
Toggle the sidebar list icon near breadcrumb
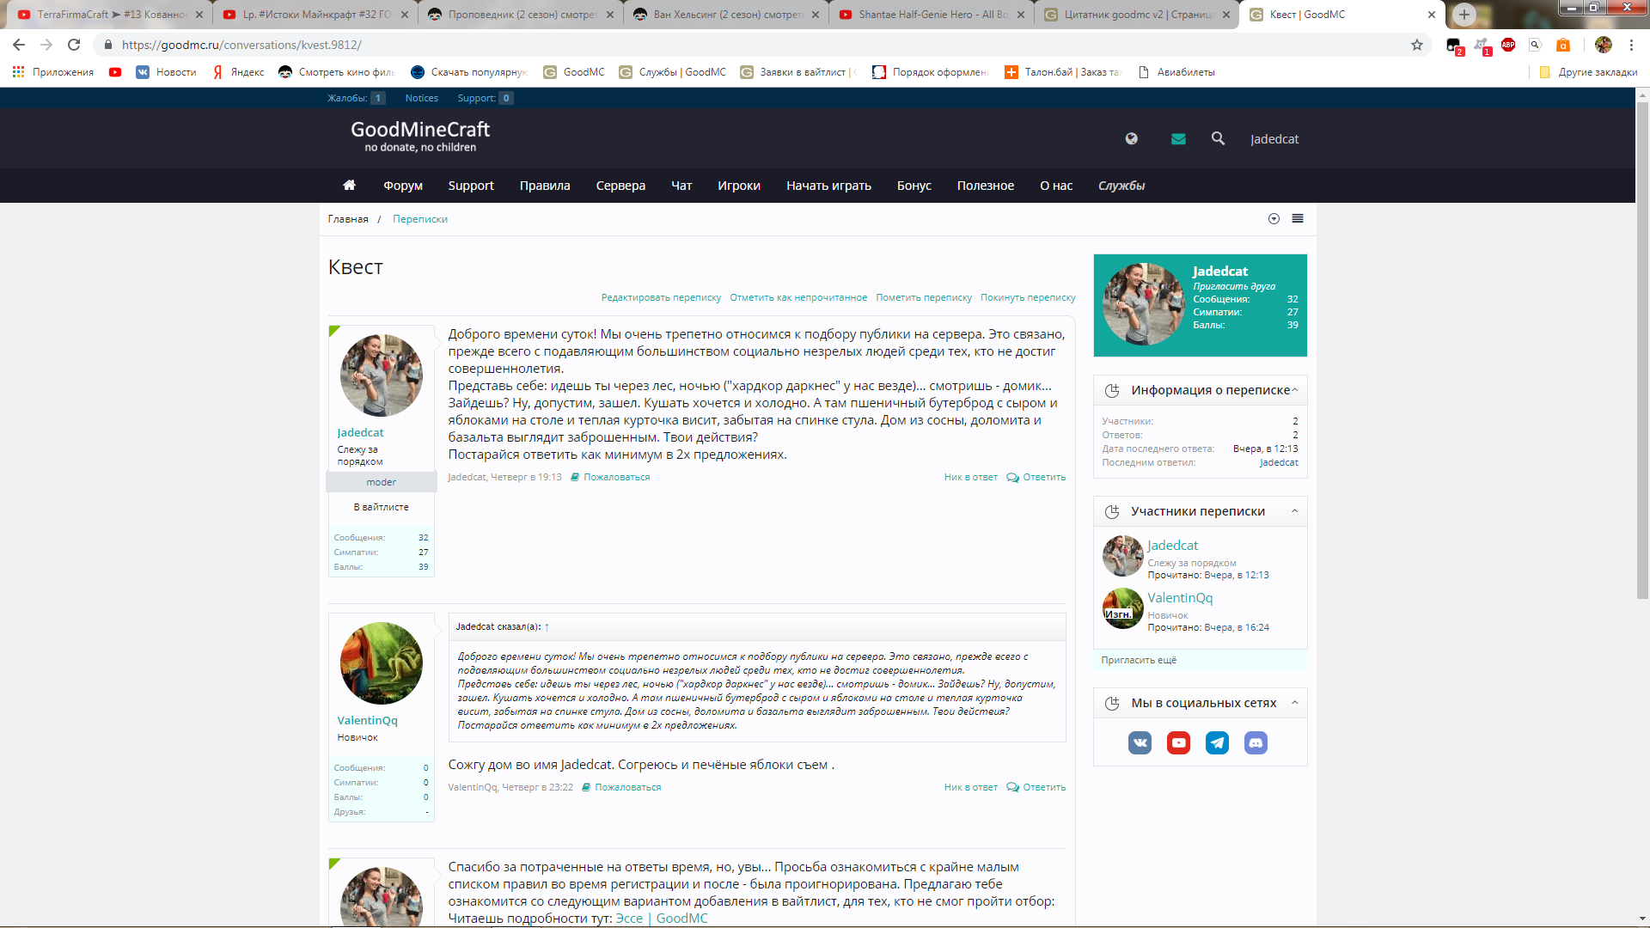[x=1298, y=218]
